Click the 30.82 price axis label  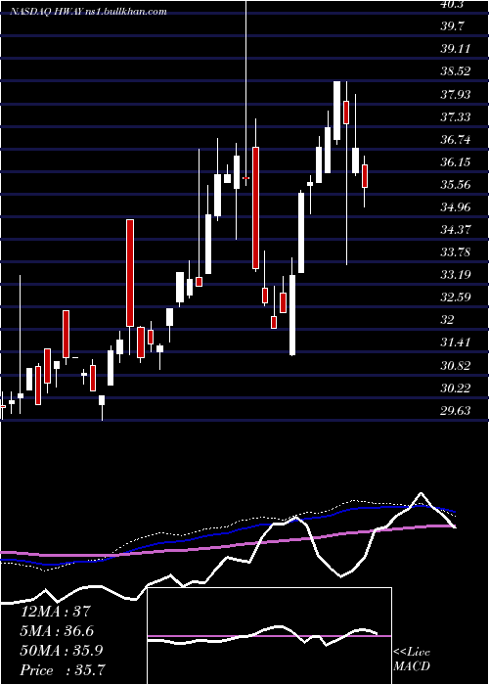point(456,365)
